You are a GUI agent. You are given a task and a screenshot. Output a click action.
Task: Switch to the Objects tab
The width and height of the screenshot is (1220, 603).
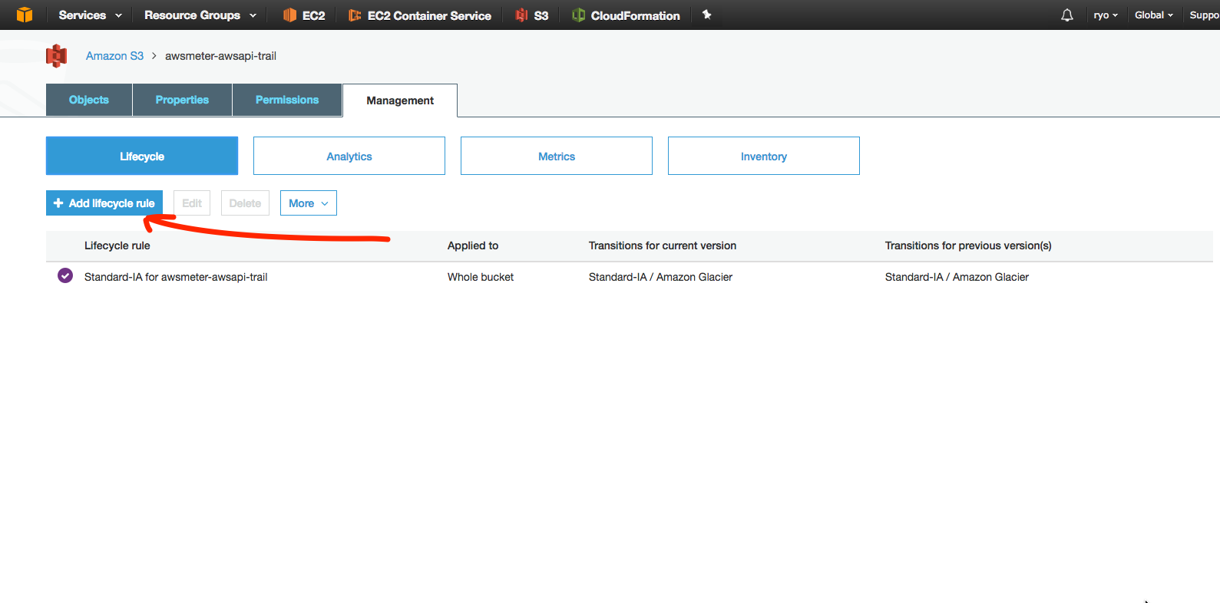coord(89,100)
